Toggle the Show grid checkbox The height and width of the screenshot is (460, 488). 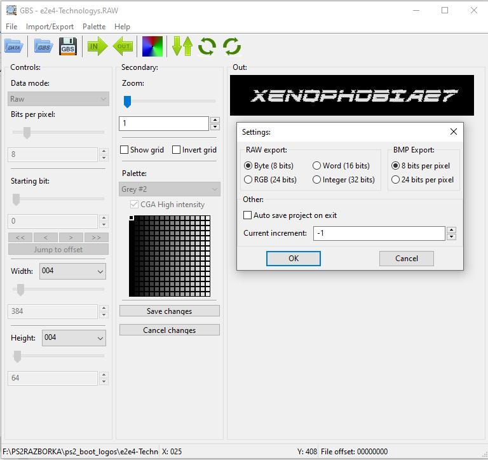125,150
